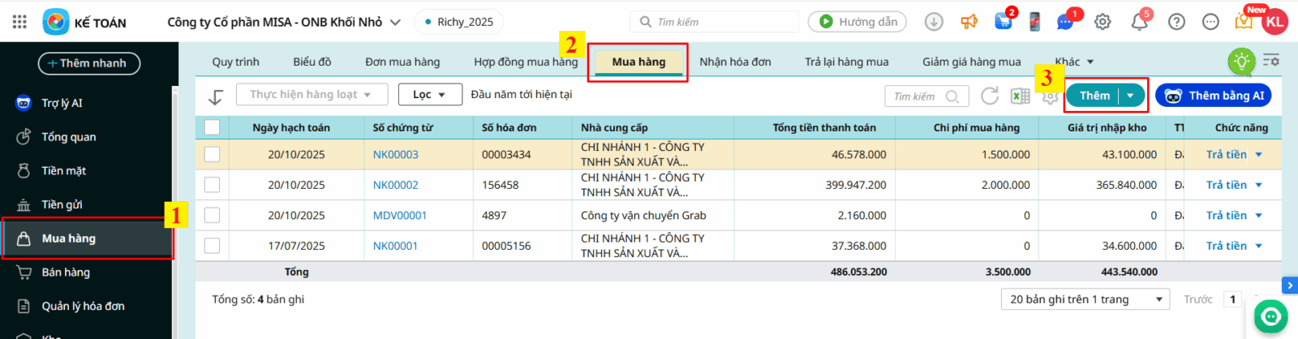Open the settings gear in top bar
Viewport: 1298px width, 339px height.
point(1102,22)
